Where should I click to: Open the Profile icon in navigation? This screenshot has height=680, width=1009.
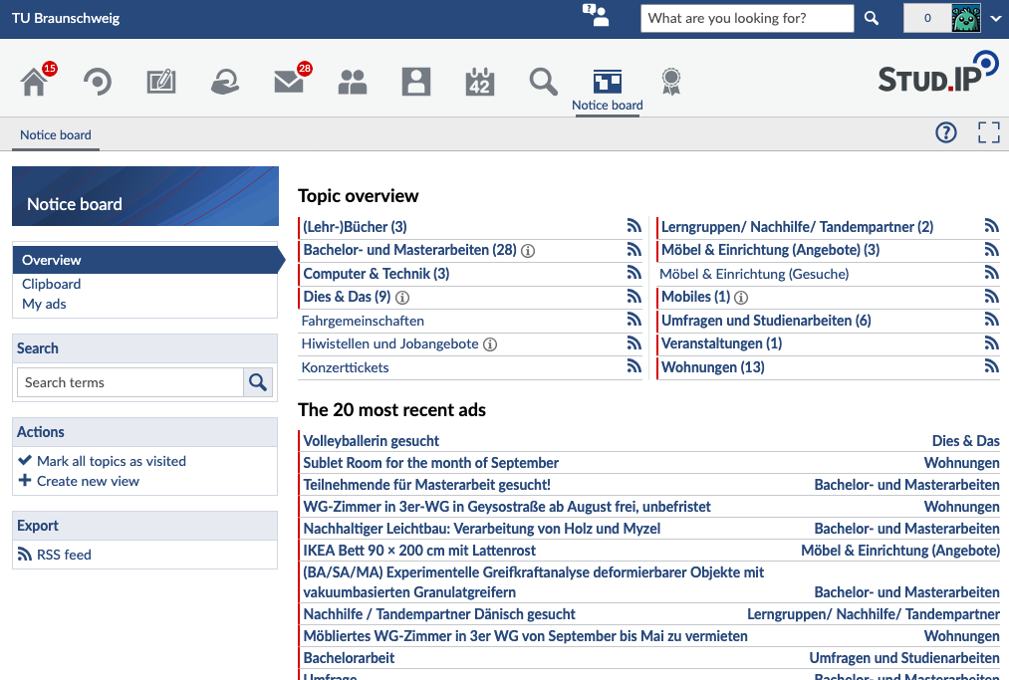(x=416, y=82)
